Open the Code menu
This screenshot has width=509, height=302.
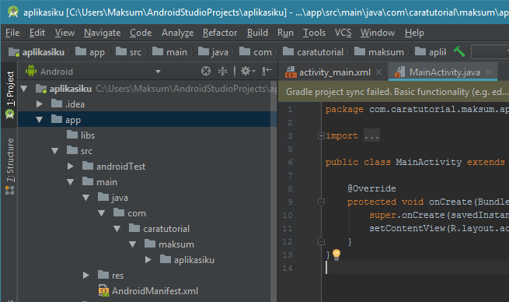point(141,33)
